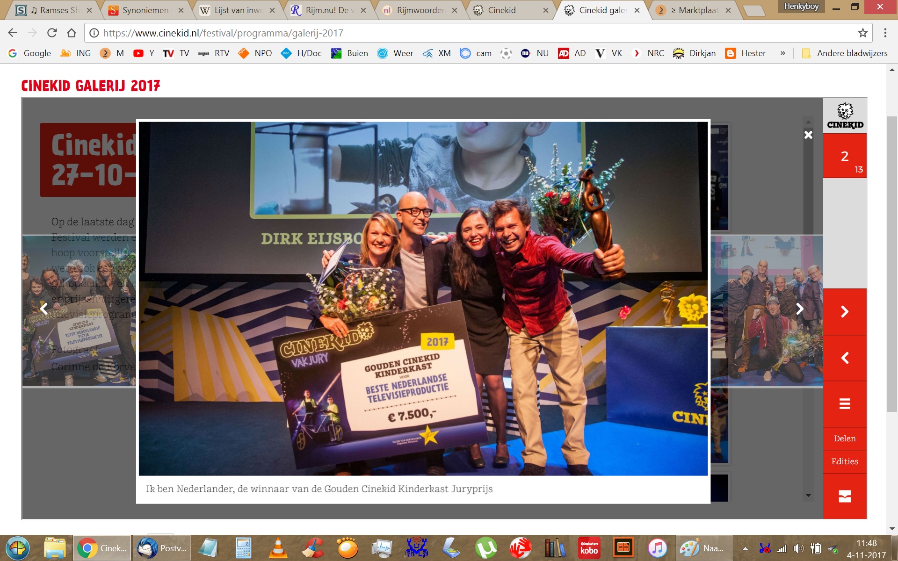Click the Henkyboy profile button
The image size is (898, 561).
801,6
